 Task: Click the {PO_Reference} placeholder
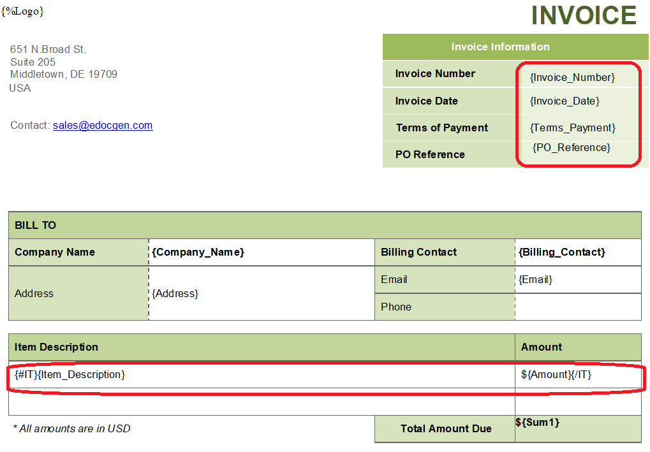tap(571, 147)
